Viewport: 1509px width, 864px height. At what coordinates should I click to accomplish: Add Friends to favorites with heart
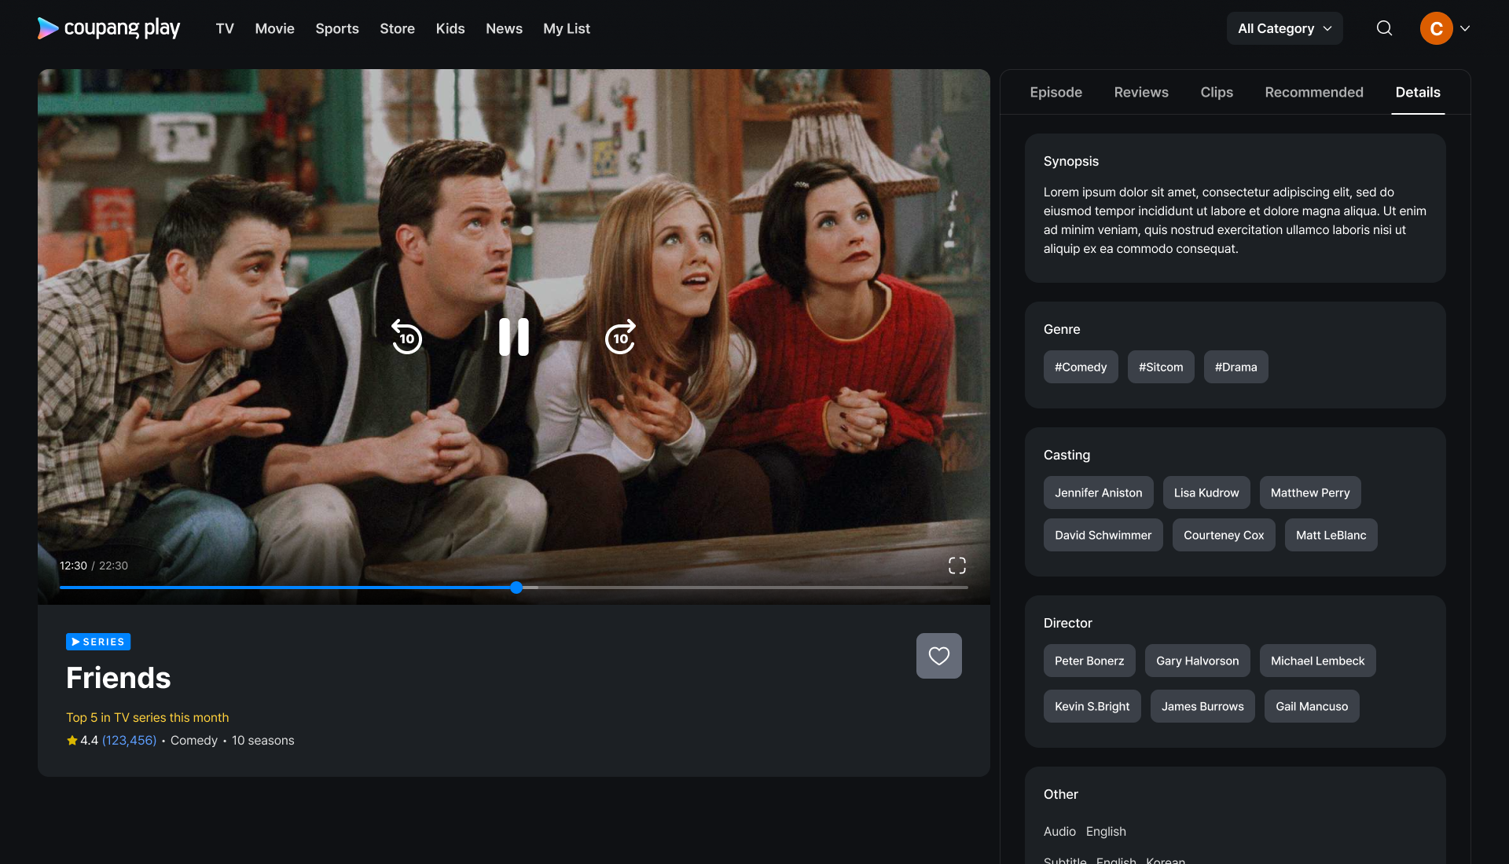[x=938, y=656]
